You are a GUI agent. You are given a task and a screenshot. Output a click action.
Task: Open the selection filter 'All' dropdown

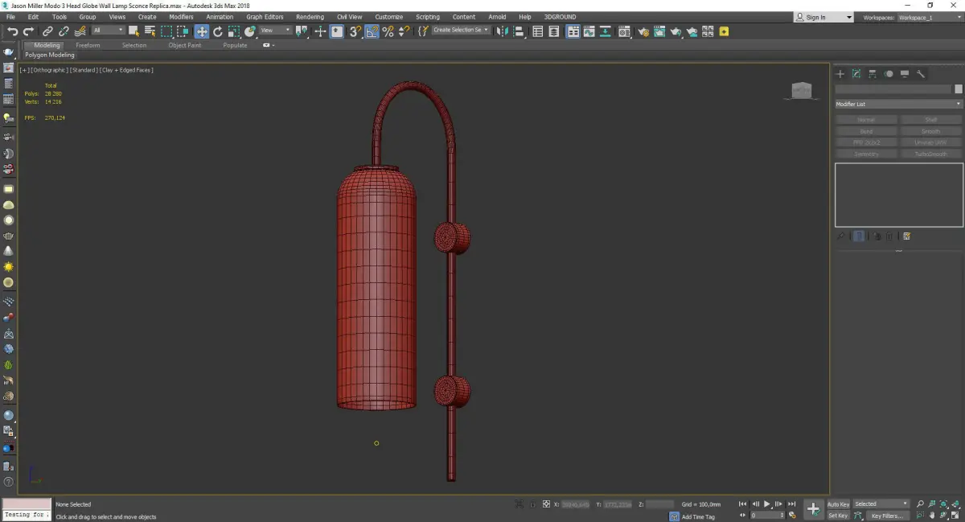108,31
